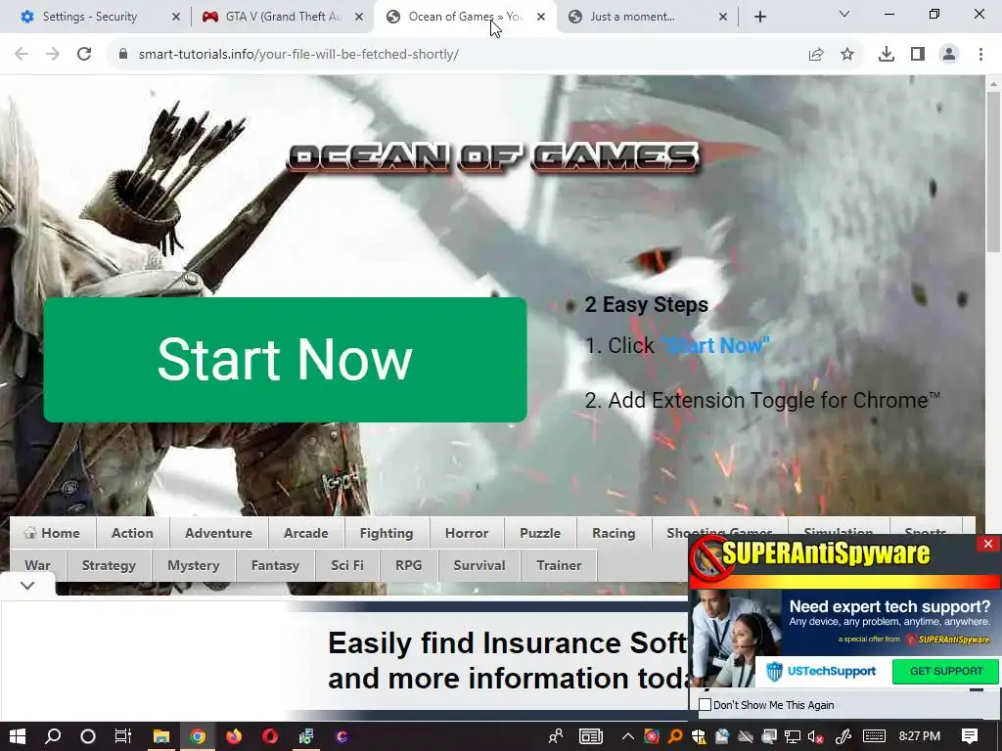Close the Just a moment tab
This screenshot has width=1002, height=751.
point(723,18)
